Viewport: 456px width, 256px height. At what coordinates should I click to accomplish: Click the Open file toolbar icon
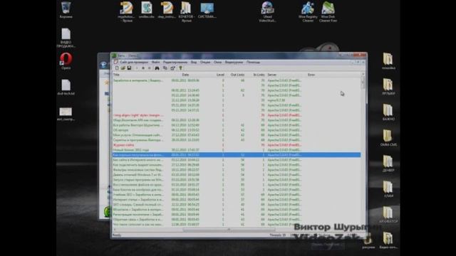click(123, 68)
